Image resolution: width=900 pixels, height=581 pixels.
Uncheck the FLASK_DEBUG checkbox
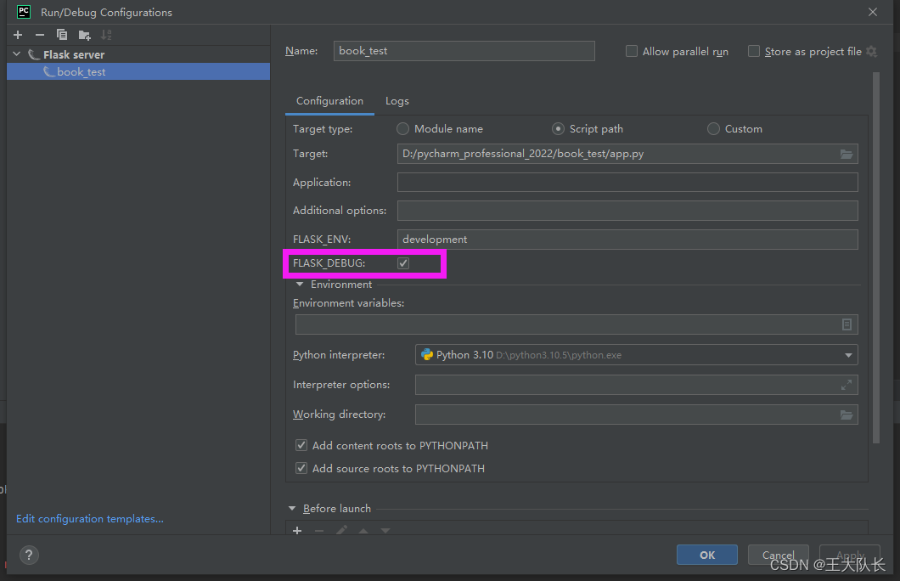click(x=403, y=263)
